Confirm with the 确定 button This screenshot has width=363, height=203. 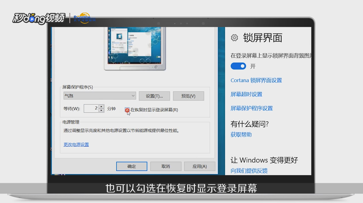[x=132, y=166]
